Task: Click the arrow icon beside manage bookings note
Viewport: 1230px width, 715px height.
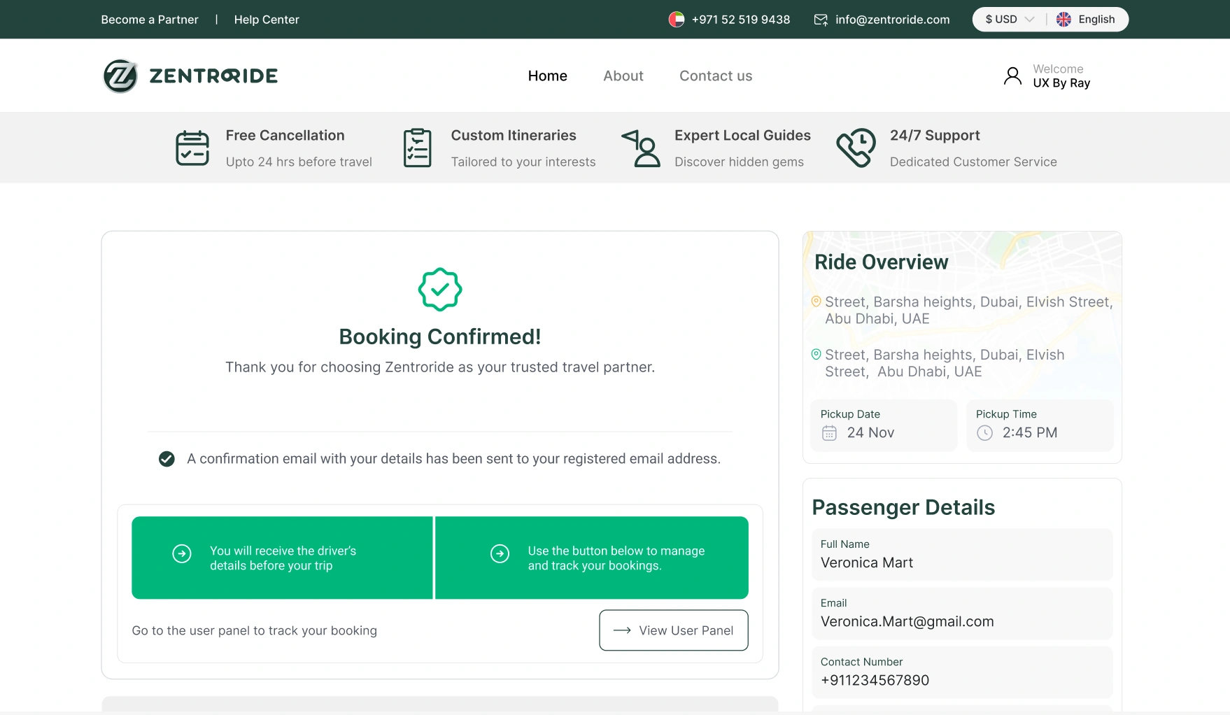Action: point(500,553)
